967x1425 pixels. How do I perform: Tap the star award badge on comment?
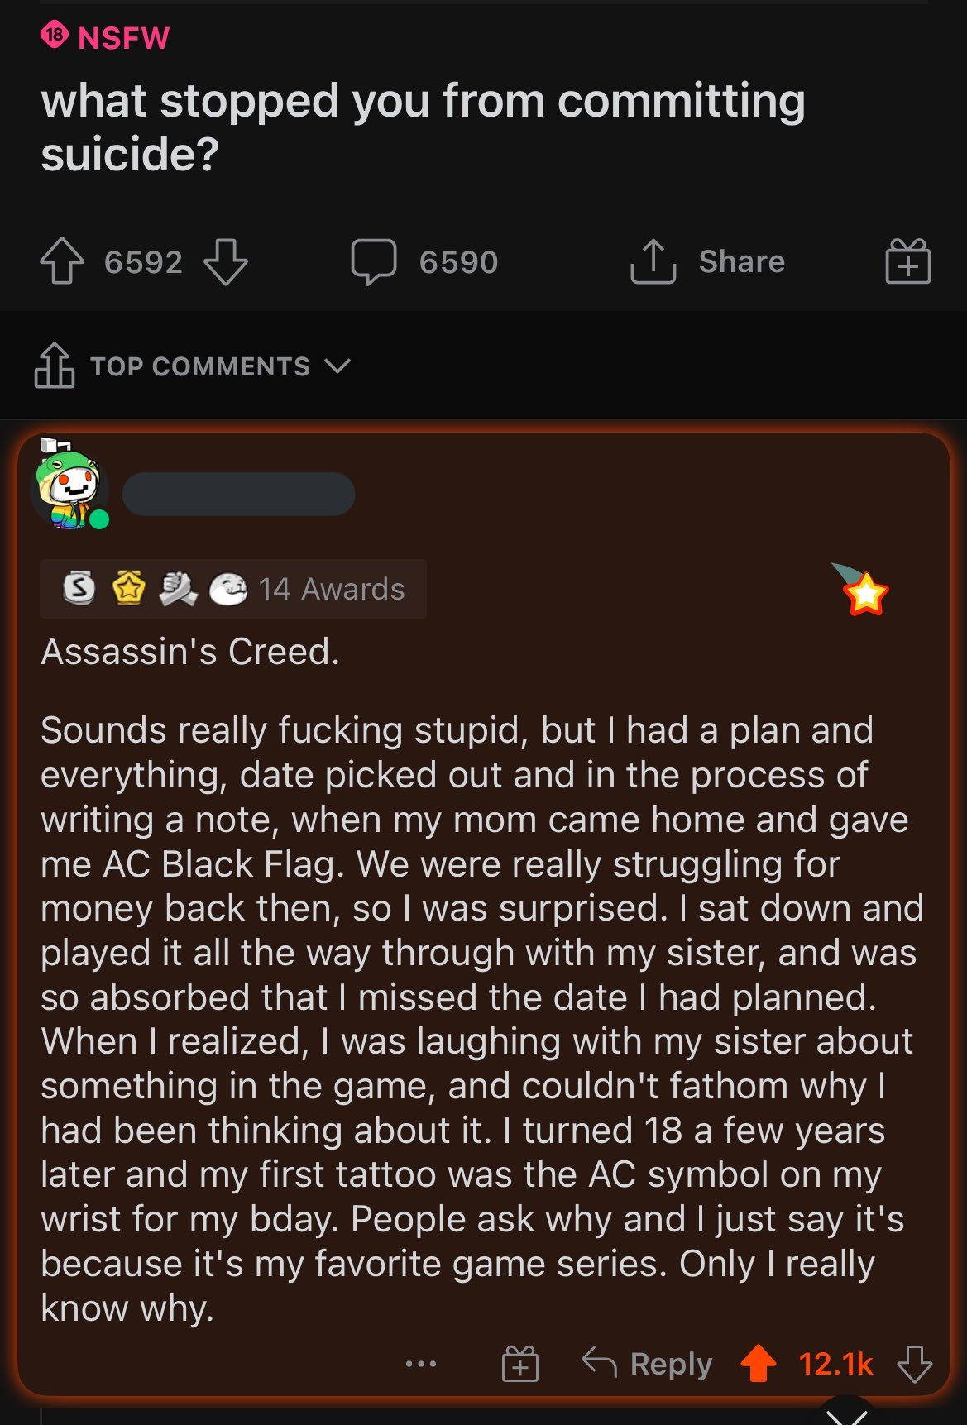coord(864,591)
